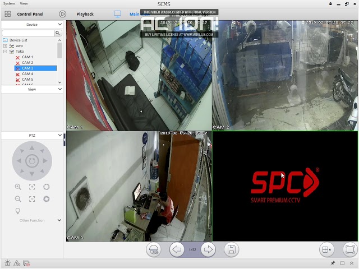
Task: Toggle the PTZ light bulb icon
Action: [x=17, y=211]
